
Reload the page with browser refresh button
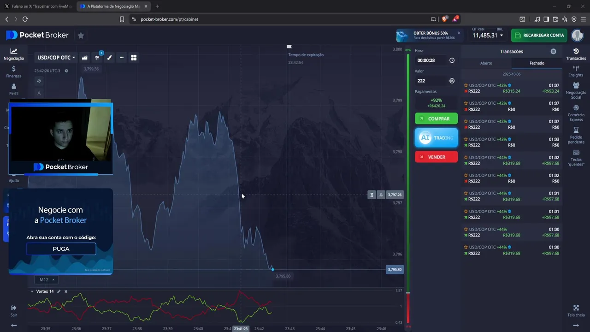[25, 19]
